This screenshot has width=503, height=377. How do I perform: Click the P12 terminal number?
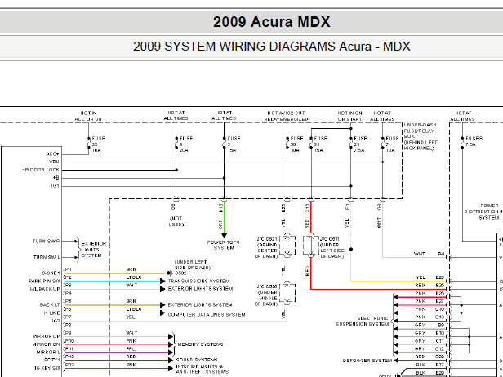click(x=69, y=357)
